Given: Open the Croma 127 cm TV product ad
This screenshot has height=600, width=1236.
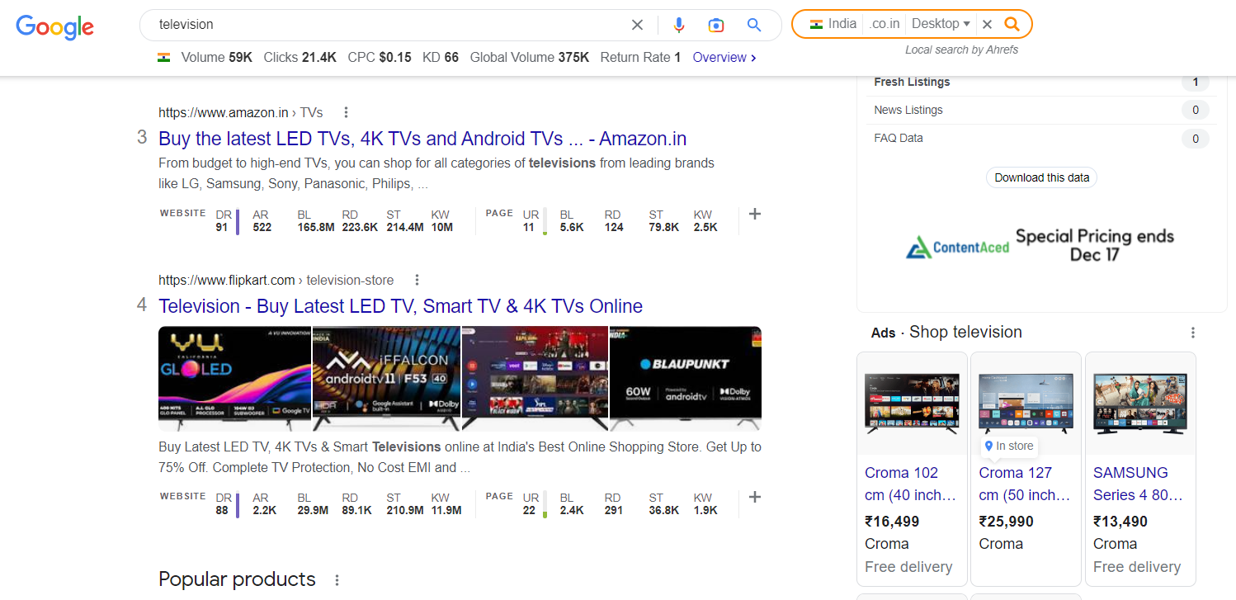Looking at the screenshot, I should (1026, 467).
